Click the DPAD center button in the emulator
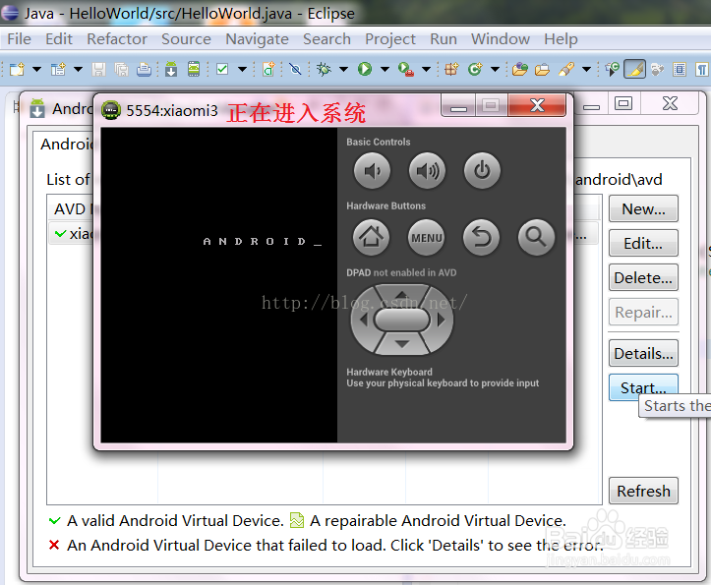The height and width of the screenshot is (585, 711). point(402,320)
